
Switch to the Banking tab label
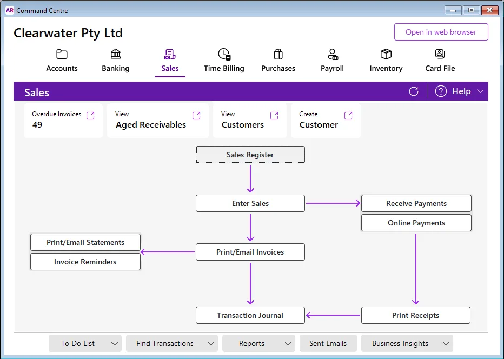click(x=116, y=68)
